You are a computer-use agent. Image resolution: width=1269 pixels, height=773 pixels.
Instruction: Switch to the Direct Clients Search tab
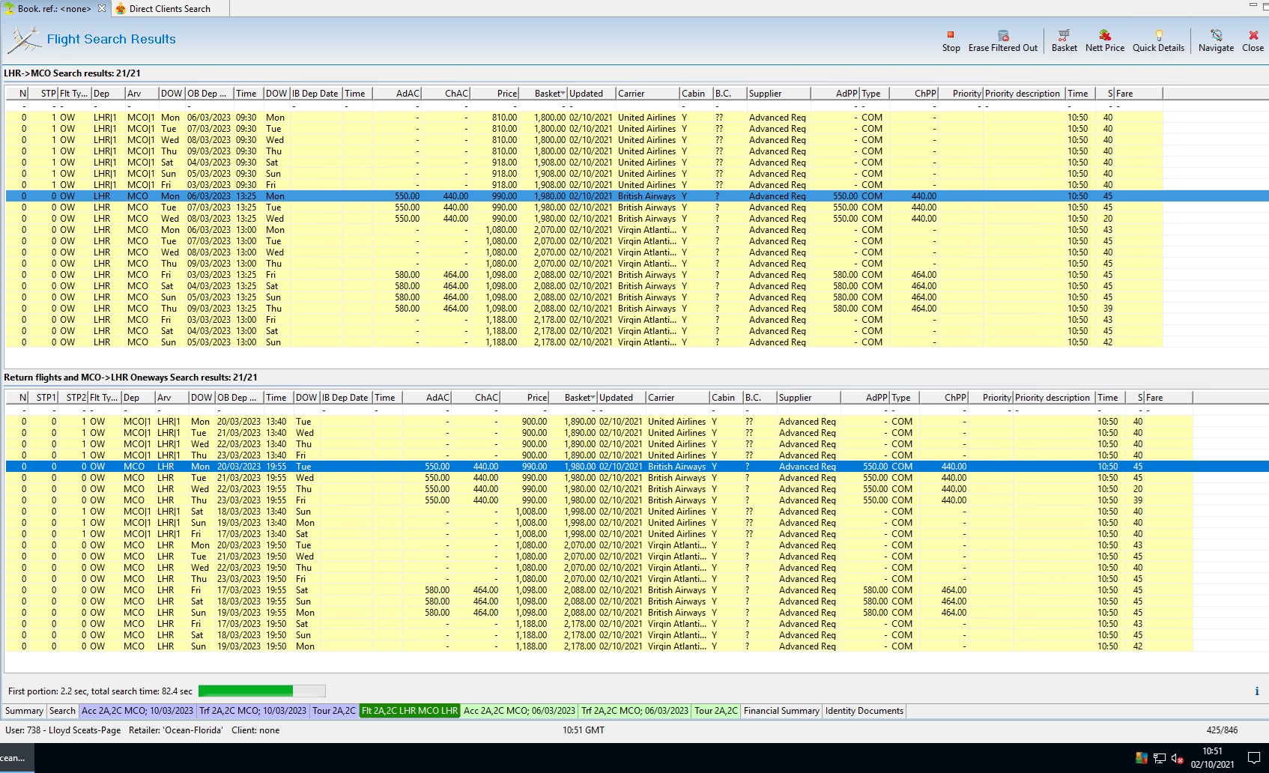pyautogui.click(x=169, y=9)
